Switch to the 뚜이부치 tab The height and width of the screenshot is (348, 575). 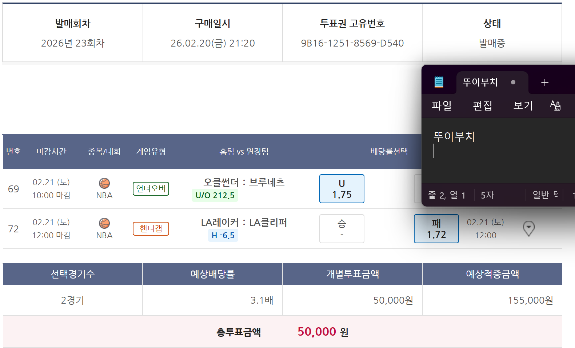click(x=480, y=82)
